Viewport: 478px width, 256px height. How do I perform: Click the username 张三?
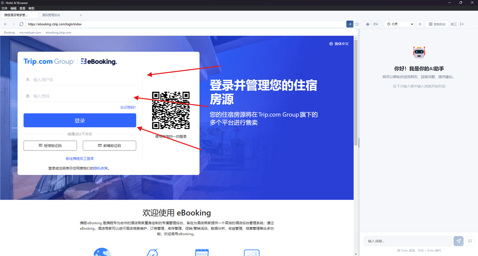tap(454, 24)
